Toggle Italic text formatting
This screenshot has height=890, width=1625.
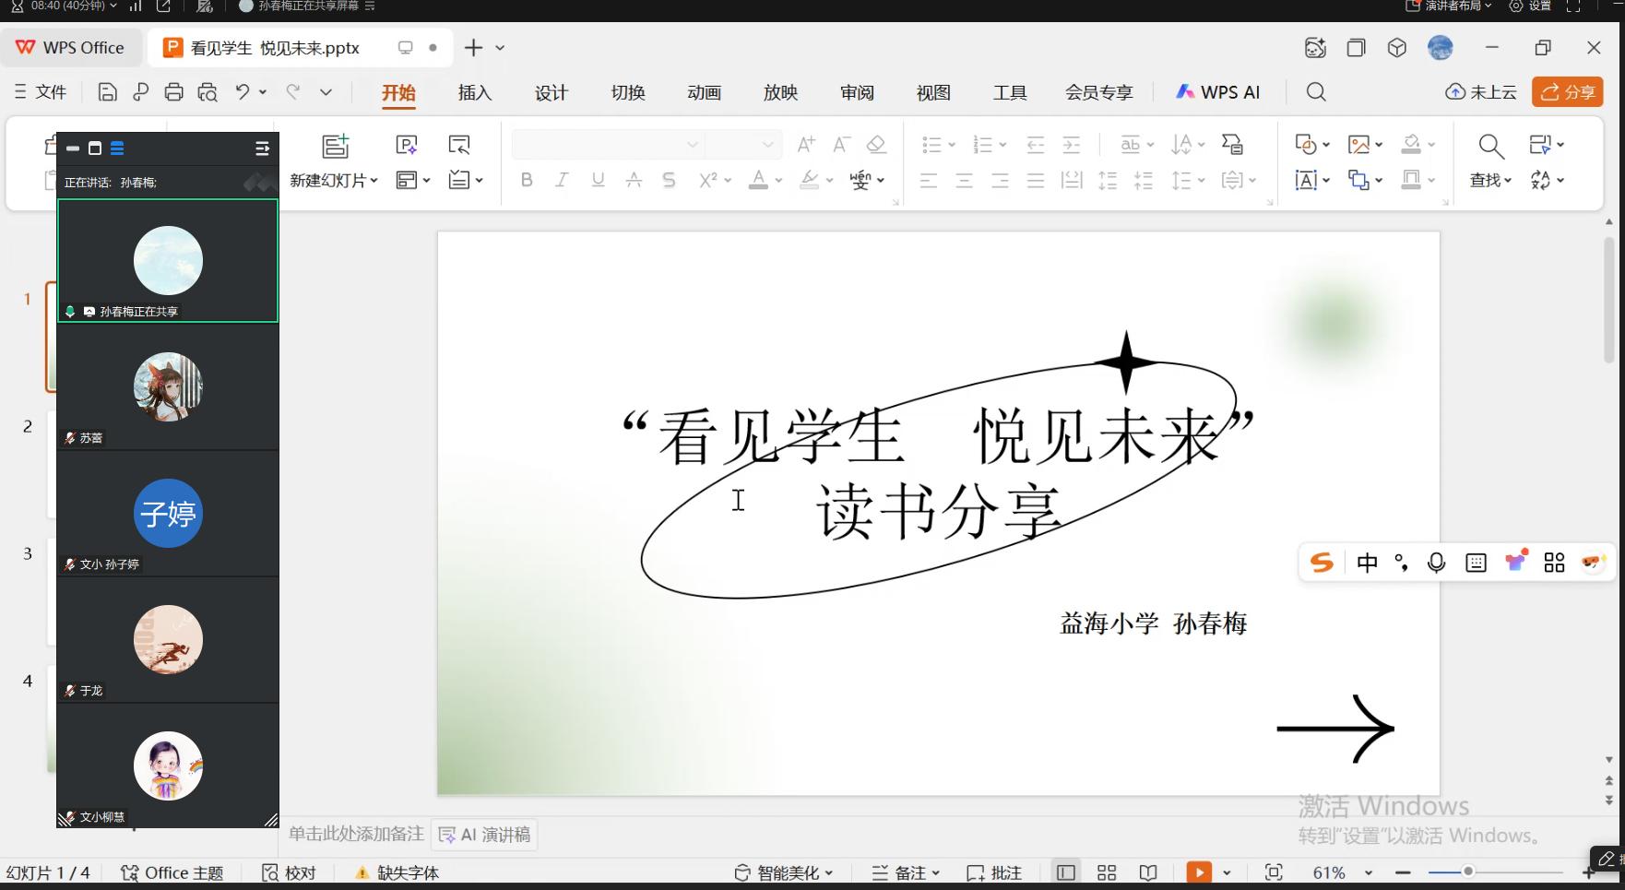pyautogui.click(x=562, y=181)
